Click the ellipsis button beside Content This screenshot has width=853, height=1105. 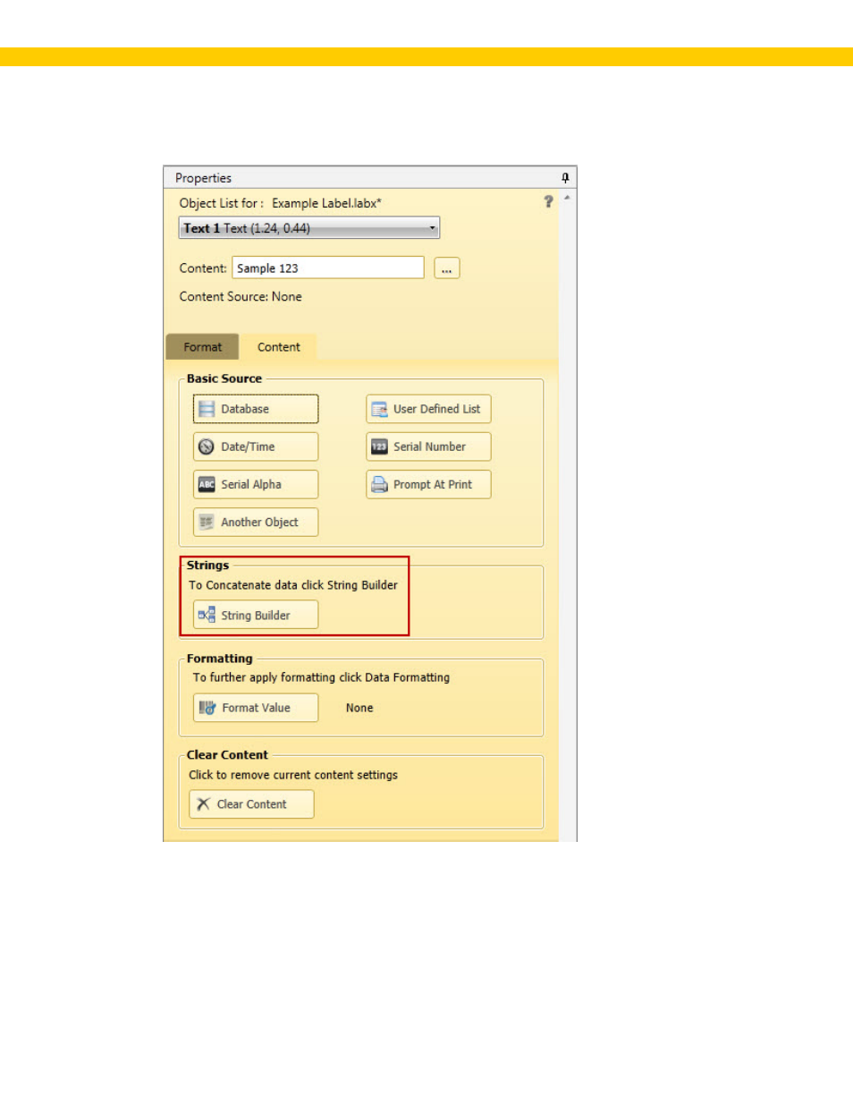(447, 268)
